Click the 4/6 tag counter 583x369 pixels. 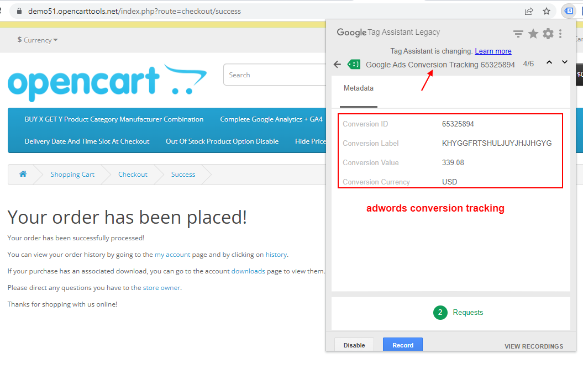(528, 64)
